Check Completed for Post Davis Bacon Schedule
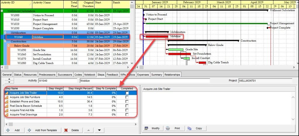This screenshot has width=299, height=136. 127,106
